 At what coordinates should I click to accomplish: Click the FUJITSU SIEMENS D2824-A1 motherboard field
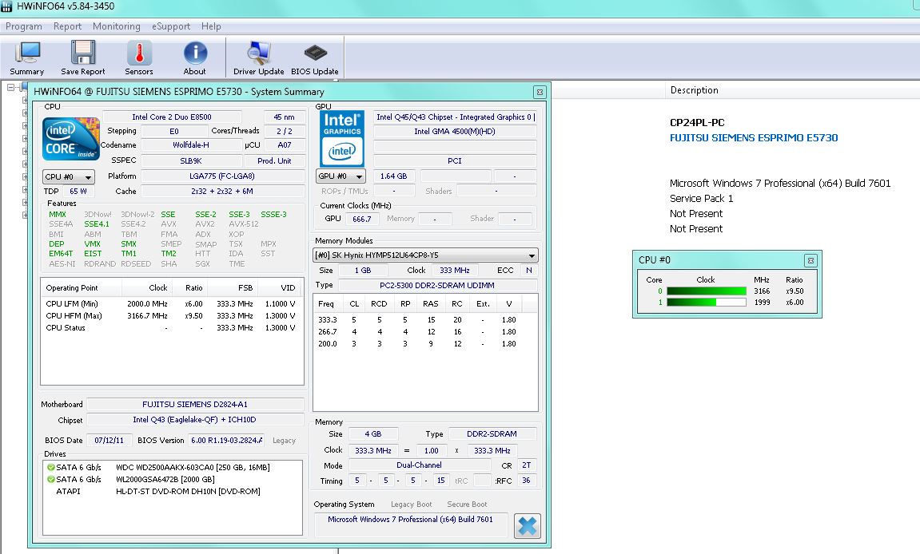(195, 405)
